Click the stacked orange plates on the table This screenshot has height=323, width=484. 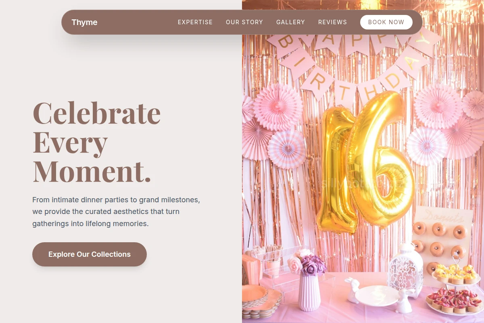tap(258, 301)
